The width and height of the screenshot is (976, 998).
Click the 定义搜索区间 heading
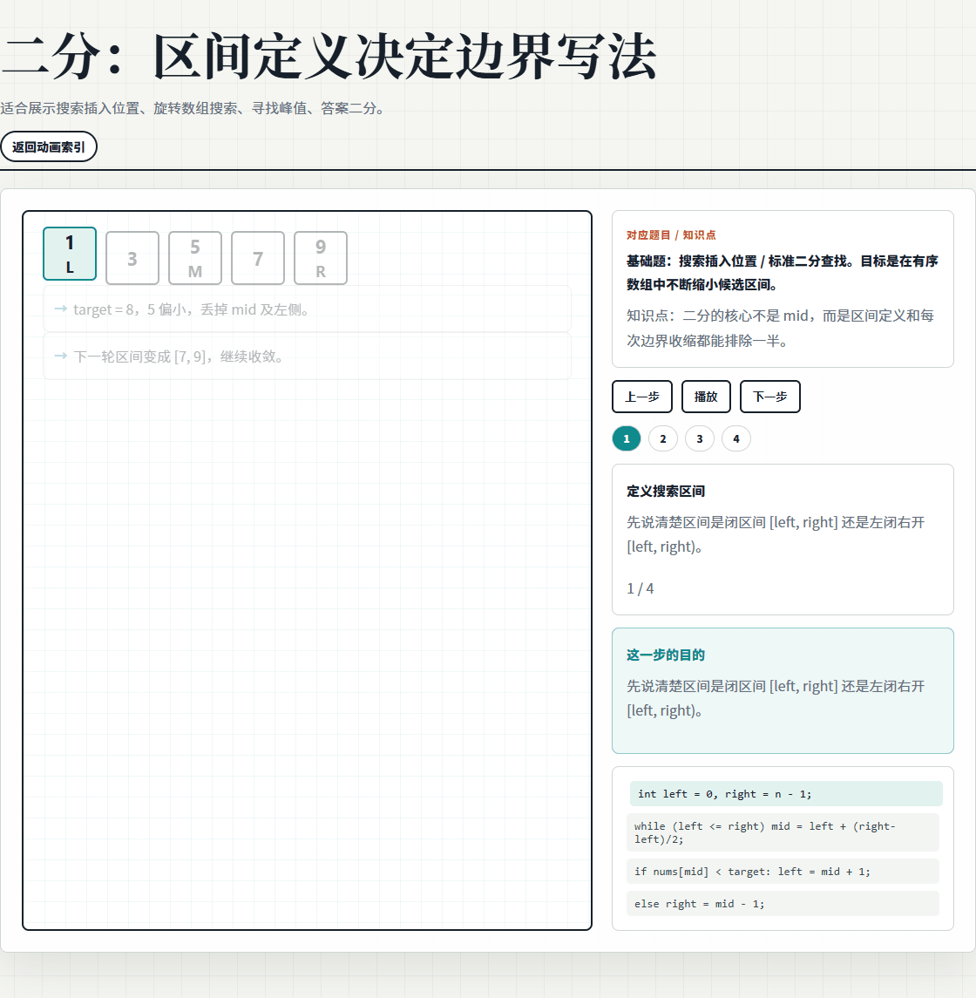pos(666,491)
